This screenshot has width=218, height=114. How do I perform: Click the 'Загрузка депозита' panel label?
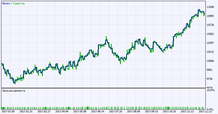(13, 91)
